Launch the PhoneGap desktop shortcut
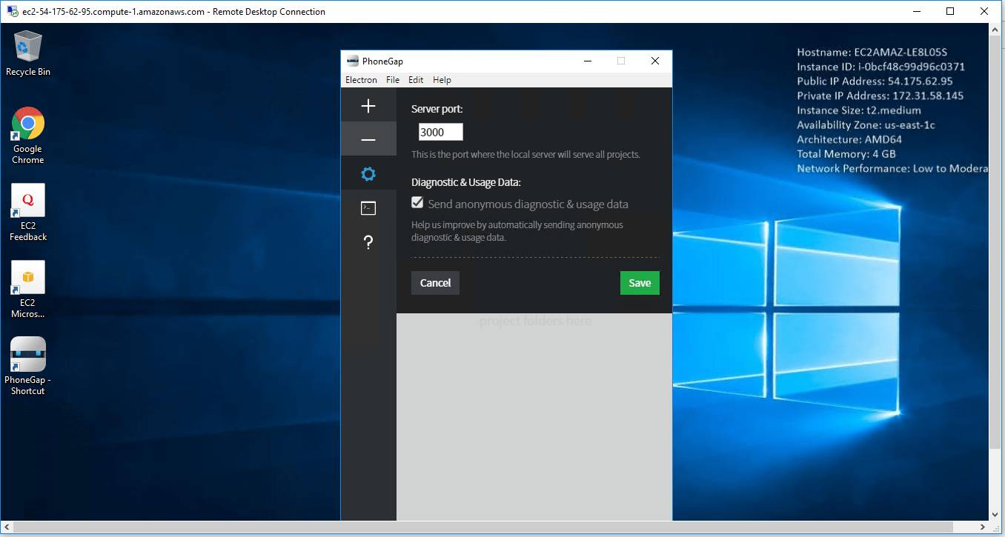The height and width of the screenshot is (537, 1005). [28, 366]
